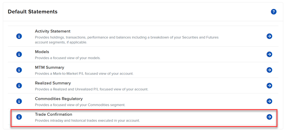The height and width of the screenshot is (133, 288).
Task: Select the Realized Summary title
Action: [53, 83]
